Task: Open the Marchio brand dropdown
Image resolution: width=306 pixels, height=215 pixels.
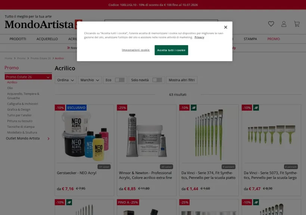Action: pyautogui.click(x=90, y=80)
